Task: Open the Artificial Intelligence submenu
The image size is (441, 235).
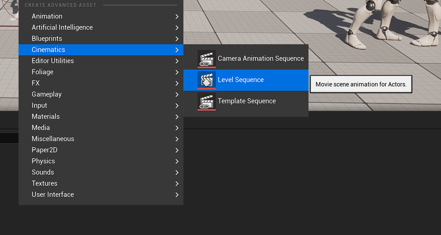Action: [101, 27]
